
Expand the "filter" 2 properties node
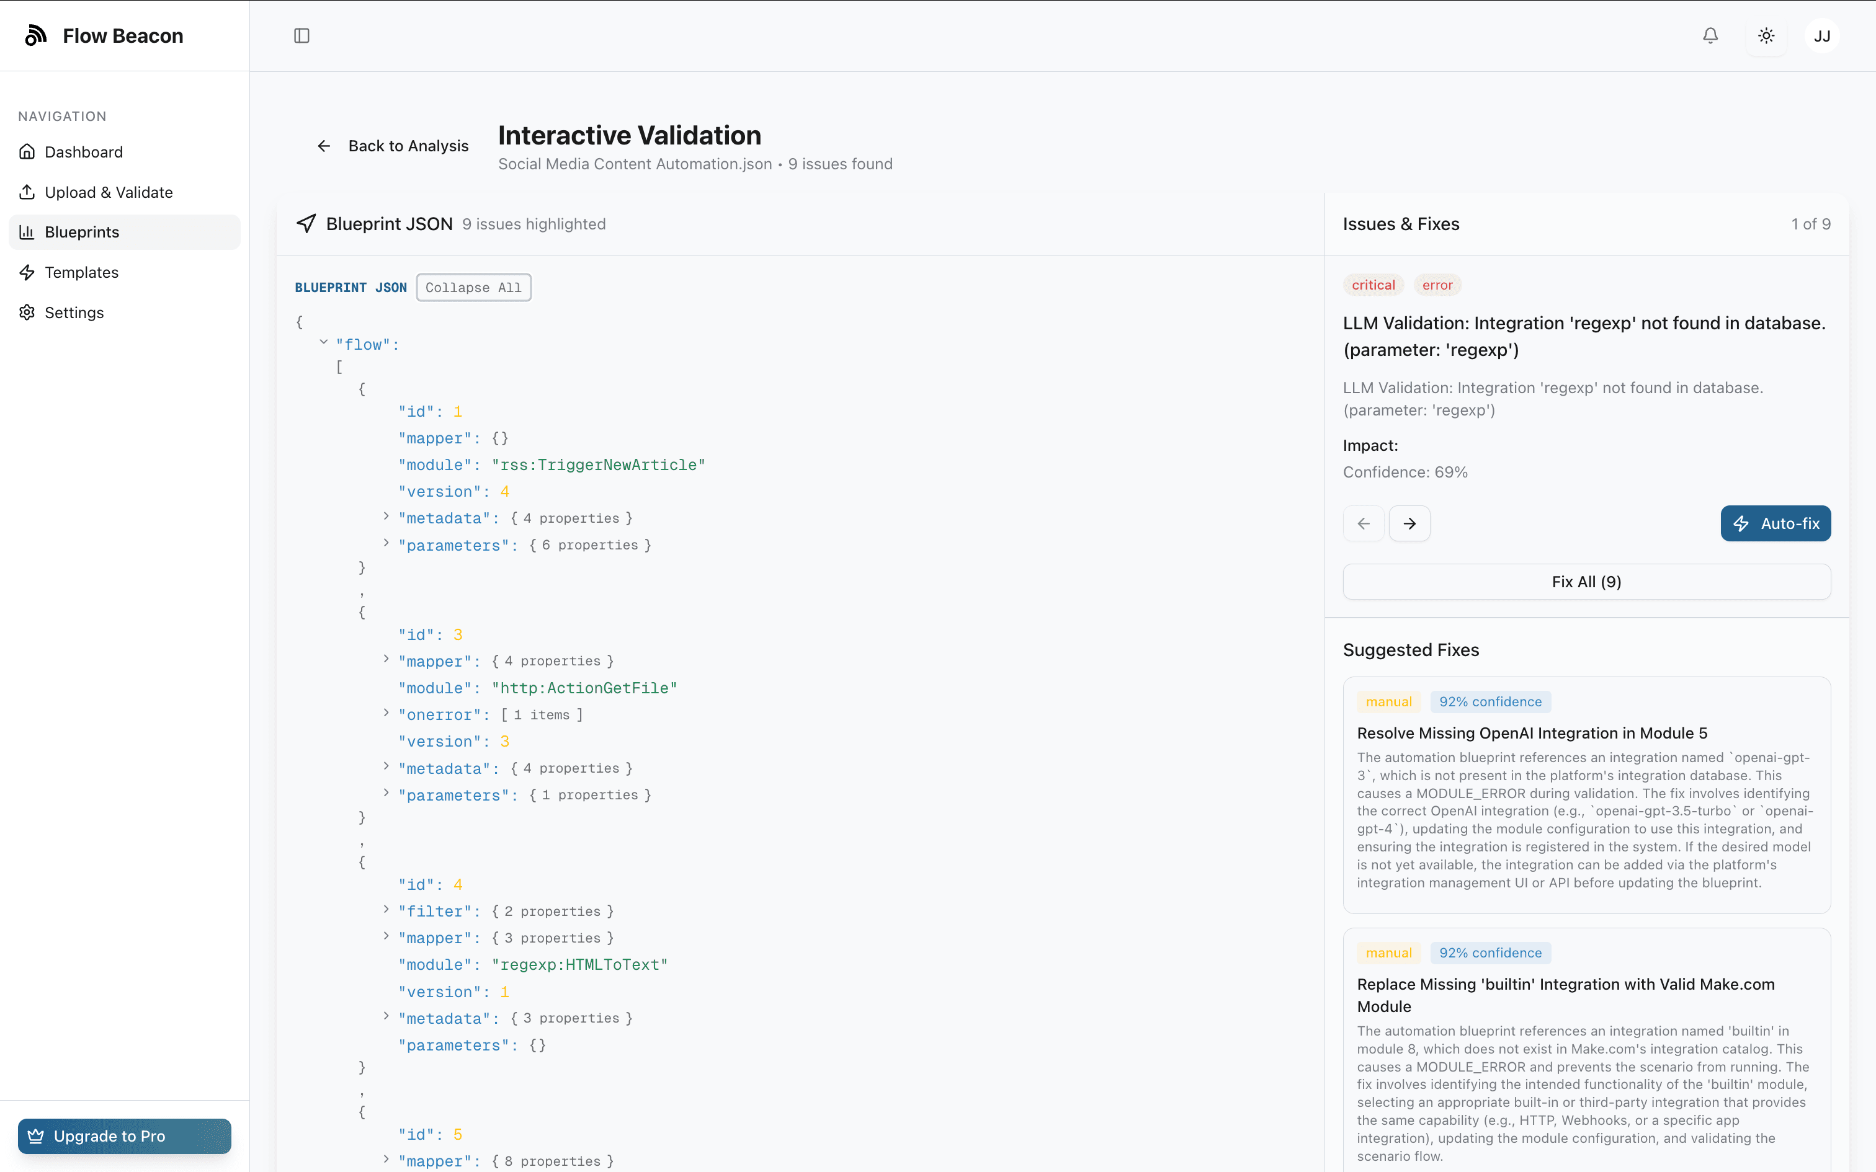pyautogui.click(x=386, y=909)
